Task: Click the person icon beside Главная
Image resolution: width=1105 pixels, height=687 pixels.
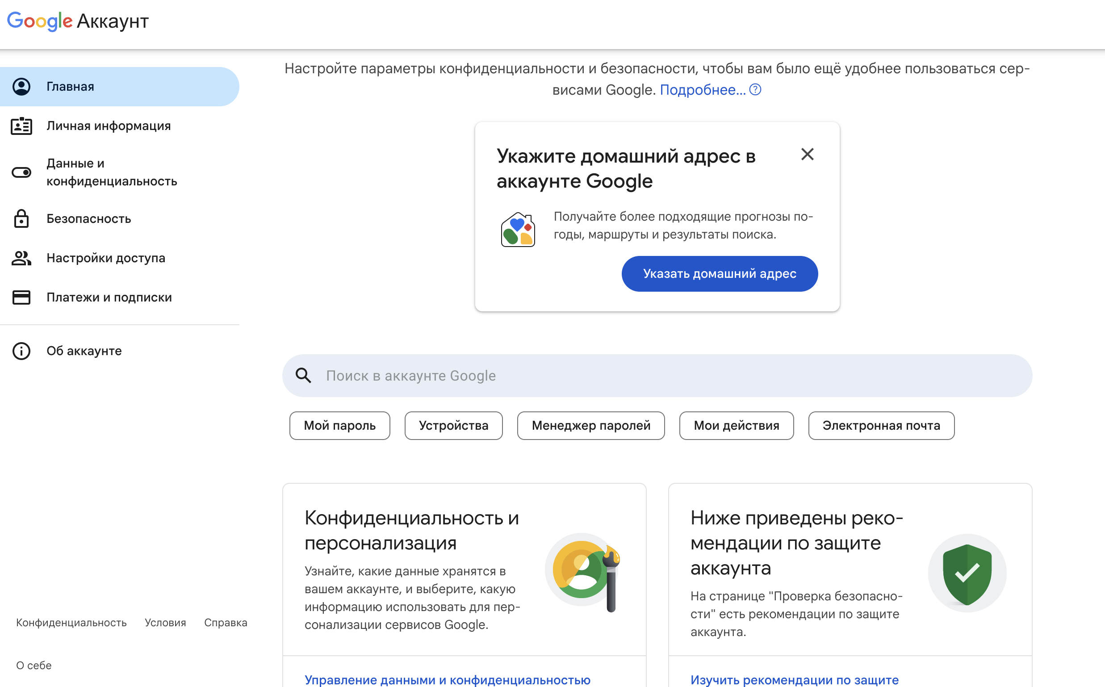Action: tap(21, 86)
